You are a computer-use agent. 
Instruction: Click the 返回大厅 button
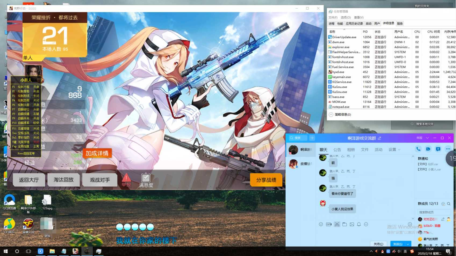(29, 180)
